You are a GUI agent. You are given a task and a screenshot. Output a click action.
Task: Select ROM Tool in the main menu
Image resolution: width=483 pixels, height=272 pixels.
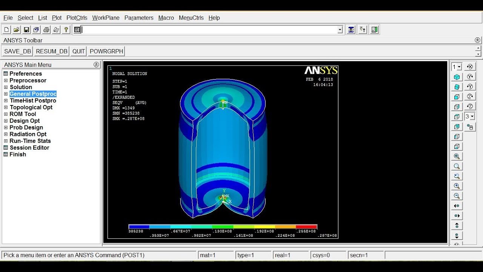(23, 114)
